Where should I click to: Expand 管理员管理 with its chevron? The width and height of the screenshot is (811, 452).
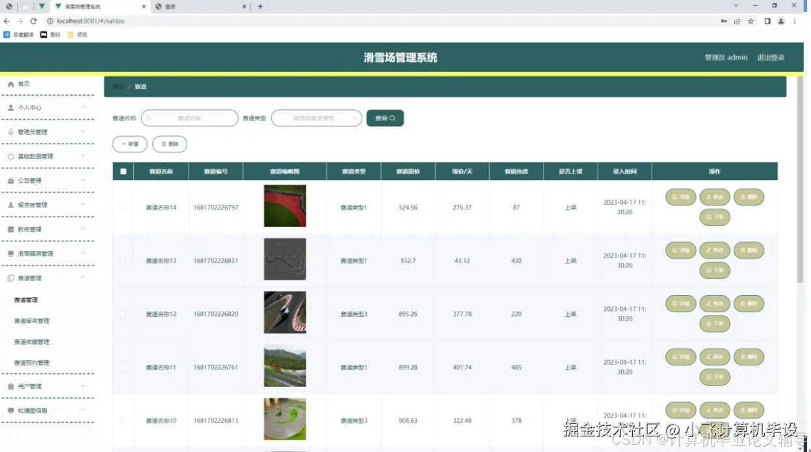(x=83, y=131)
